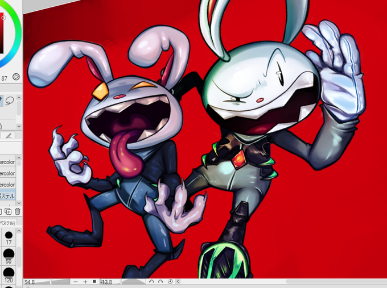Zoom in with the plus button
This screenshot has height=288, width=387.
(85, 282)
